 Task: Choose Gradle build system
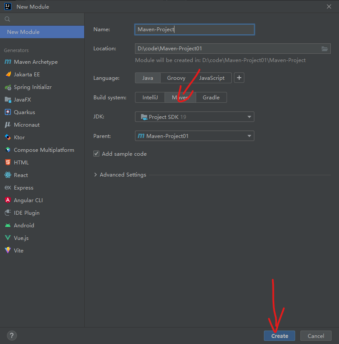(211, 98)
